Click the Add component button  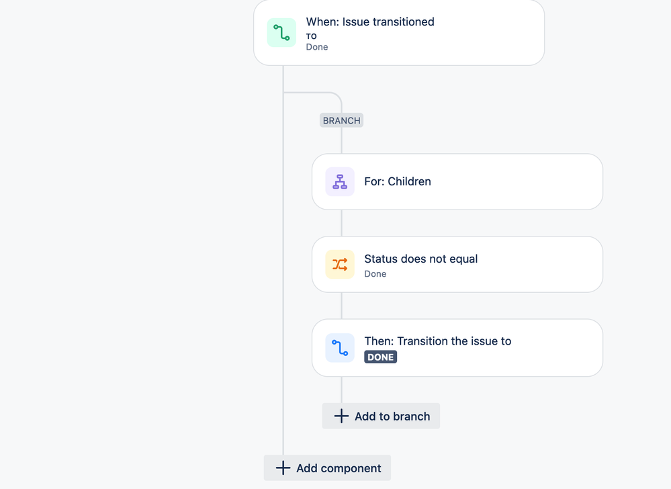coord(327,468)
